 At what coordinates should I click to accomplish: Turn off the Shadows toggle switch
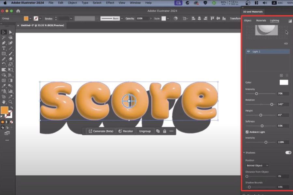click(x=288, y=152)
